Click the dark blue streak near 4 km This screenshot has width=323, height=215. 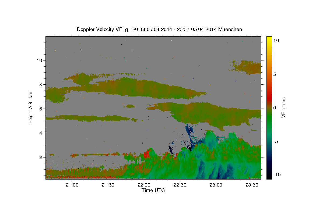(190, 130)
